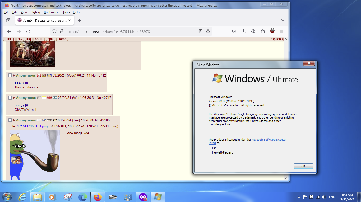Click the uBlock Origin extension icon
Viewport: 361px width, 202px height.
pyautogui.click(x=272, y=31)
